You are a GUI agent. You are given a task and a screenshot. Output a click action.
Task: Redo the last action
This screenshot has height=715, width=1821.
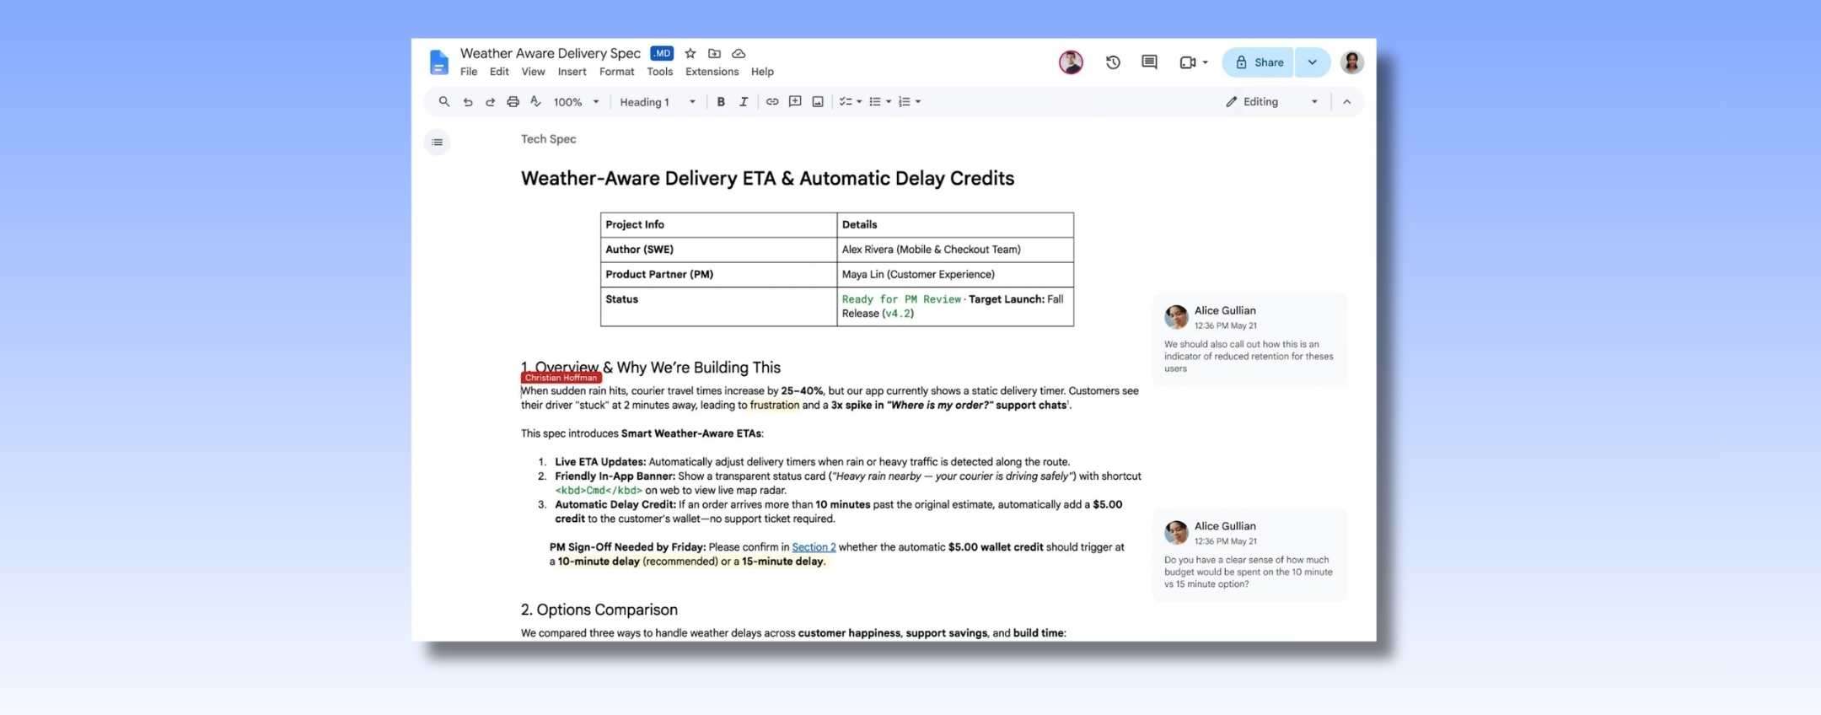[490, 102]
